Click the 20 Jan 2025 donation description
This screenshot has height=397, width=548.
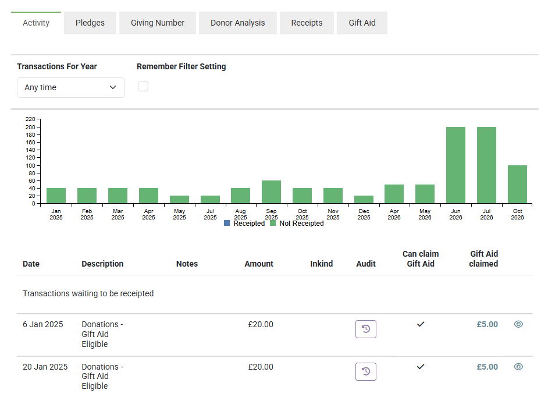click(102, 377)
